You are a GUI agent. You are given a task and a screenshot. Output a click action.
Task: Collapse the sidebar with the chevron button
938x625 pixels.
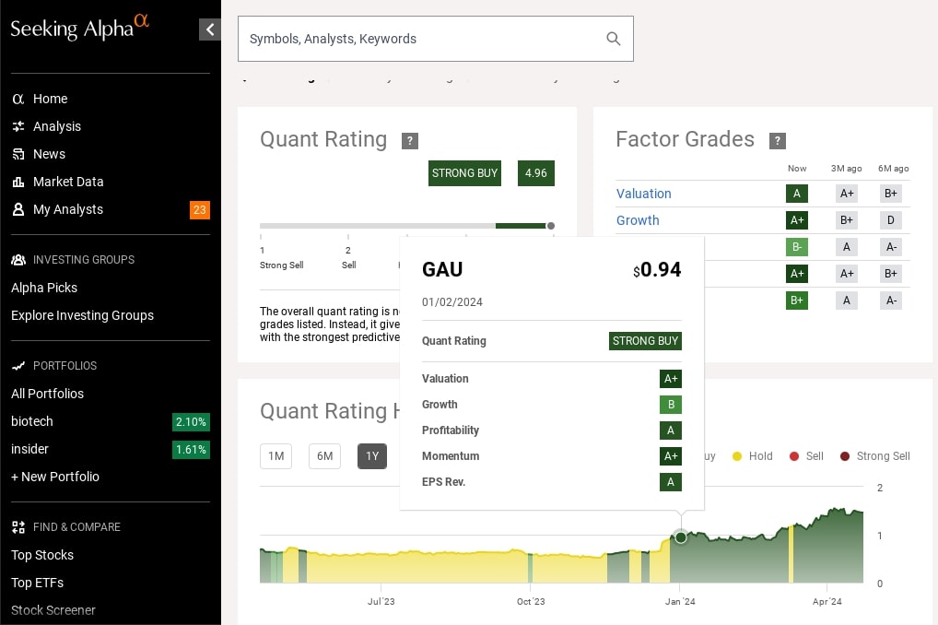click(x=210, y=29)
